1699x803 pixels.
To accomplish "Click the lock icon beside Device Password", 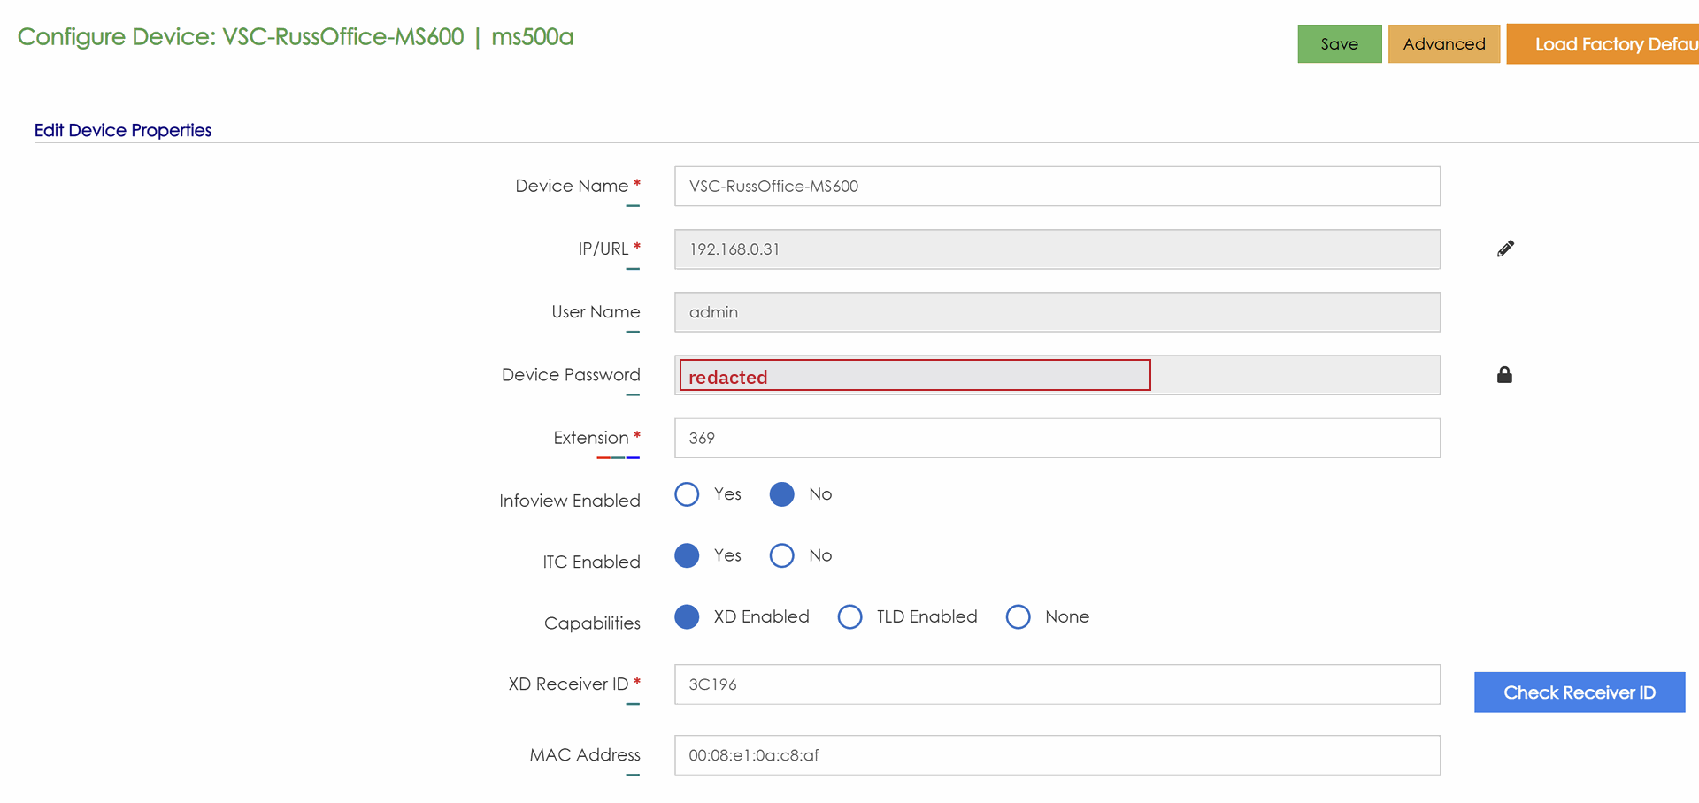I will tap(1504, 375).
